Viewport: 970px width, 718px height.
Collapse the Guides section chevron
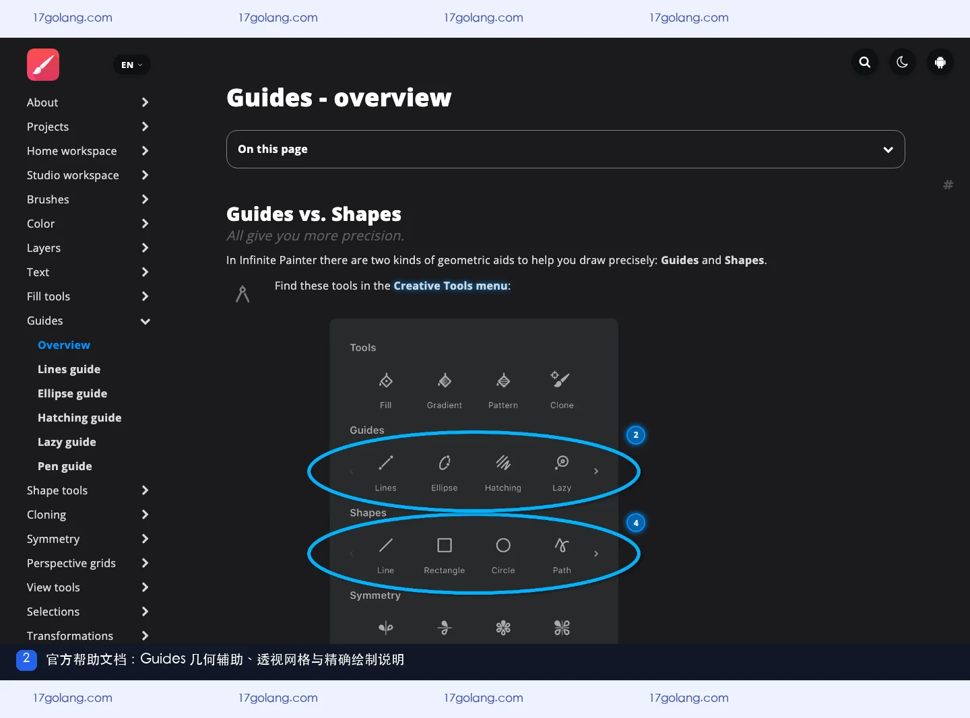tap(145, 321)
